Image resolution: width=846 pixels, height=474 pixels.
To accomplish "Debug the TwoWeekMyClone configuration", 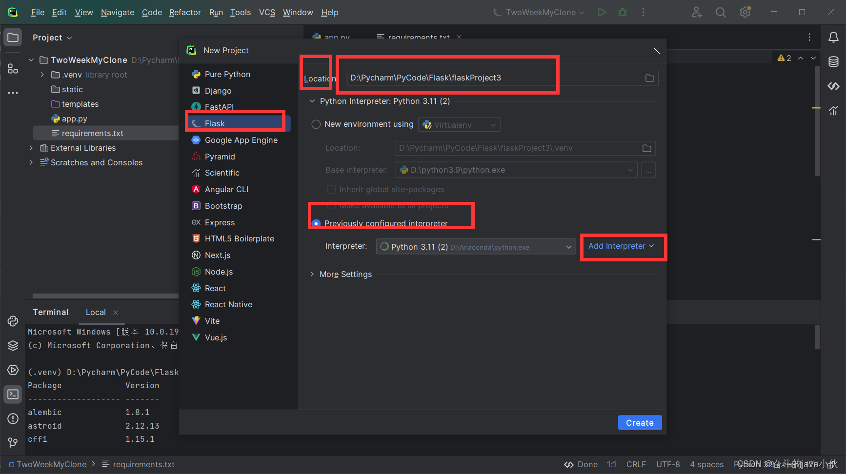I will point(623,12).
